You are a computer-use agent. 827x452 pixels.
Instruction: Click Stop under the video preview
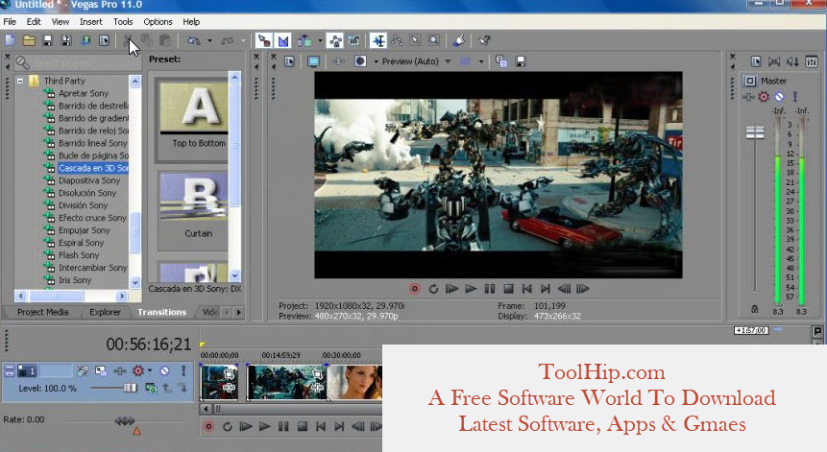(508, 289)
